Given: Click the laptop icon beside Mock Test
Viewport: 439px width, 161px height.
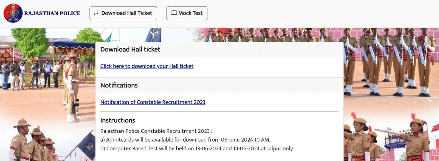Looking at the screenshot, I should 174,13.
